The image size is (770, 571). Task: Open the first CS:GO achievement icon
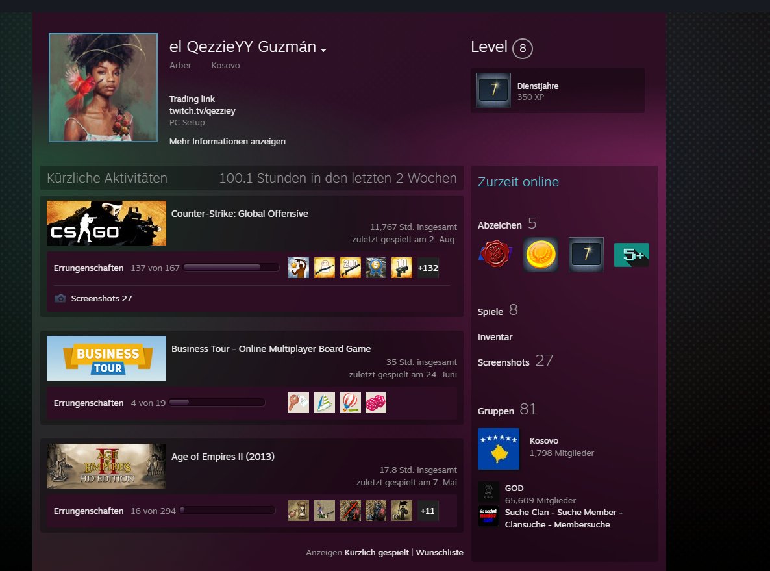coord(299,268)
